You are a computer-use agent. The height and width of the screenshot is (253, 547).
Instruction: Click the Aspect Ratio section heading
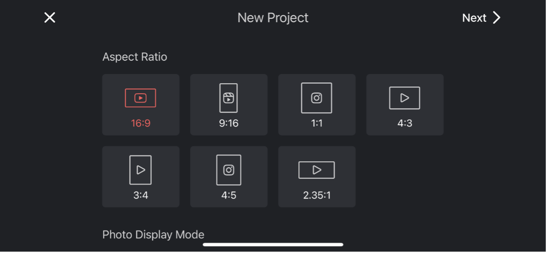click(135, 57)
